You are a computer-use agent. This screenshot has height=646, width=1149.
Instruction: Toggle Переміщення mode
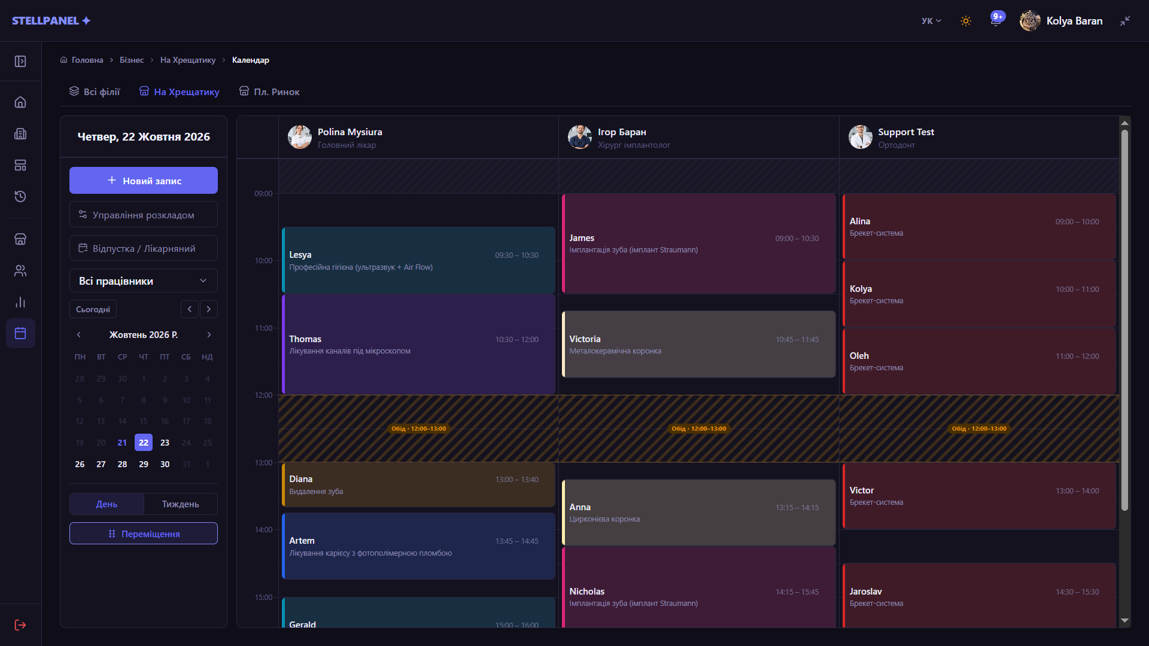coord(144,534)
